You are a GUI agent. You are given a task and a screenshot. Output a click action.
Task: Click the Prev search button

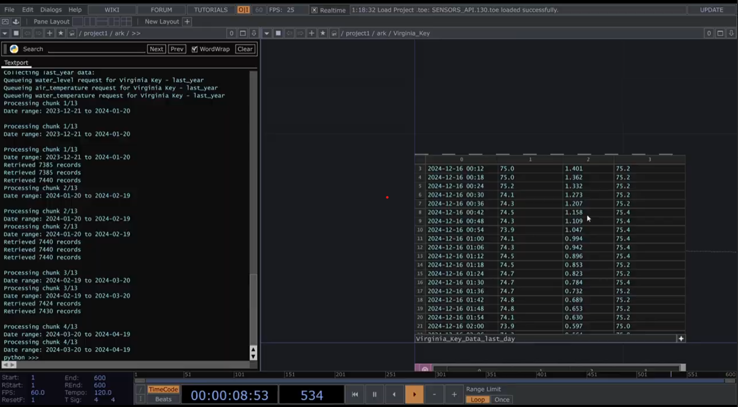(177, 49)
